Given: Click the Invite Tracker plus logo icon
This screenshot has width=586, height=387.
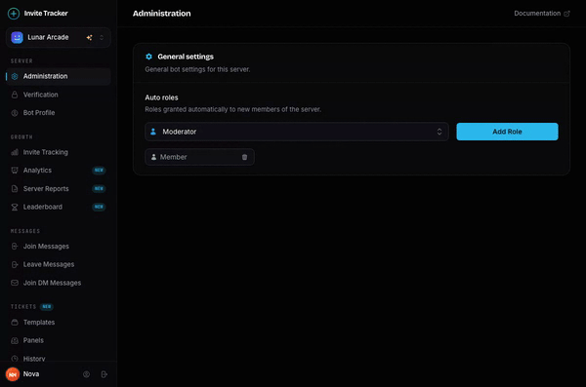Looking at the screenshot, I should [14, 14].
